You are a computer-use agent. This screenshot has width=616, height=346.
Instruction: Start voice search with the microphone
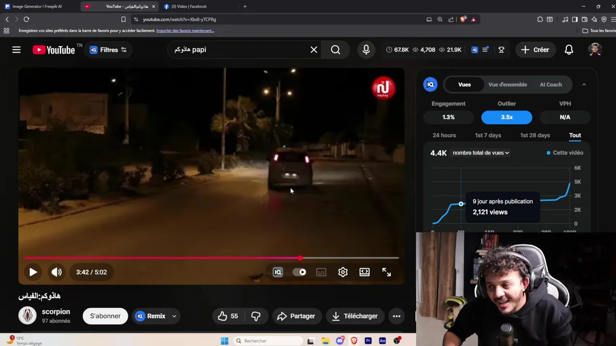click(366, 49)
